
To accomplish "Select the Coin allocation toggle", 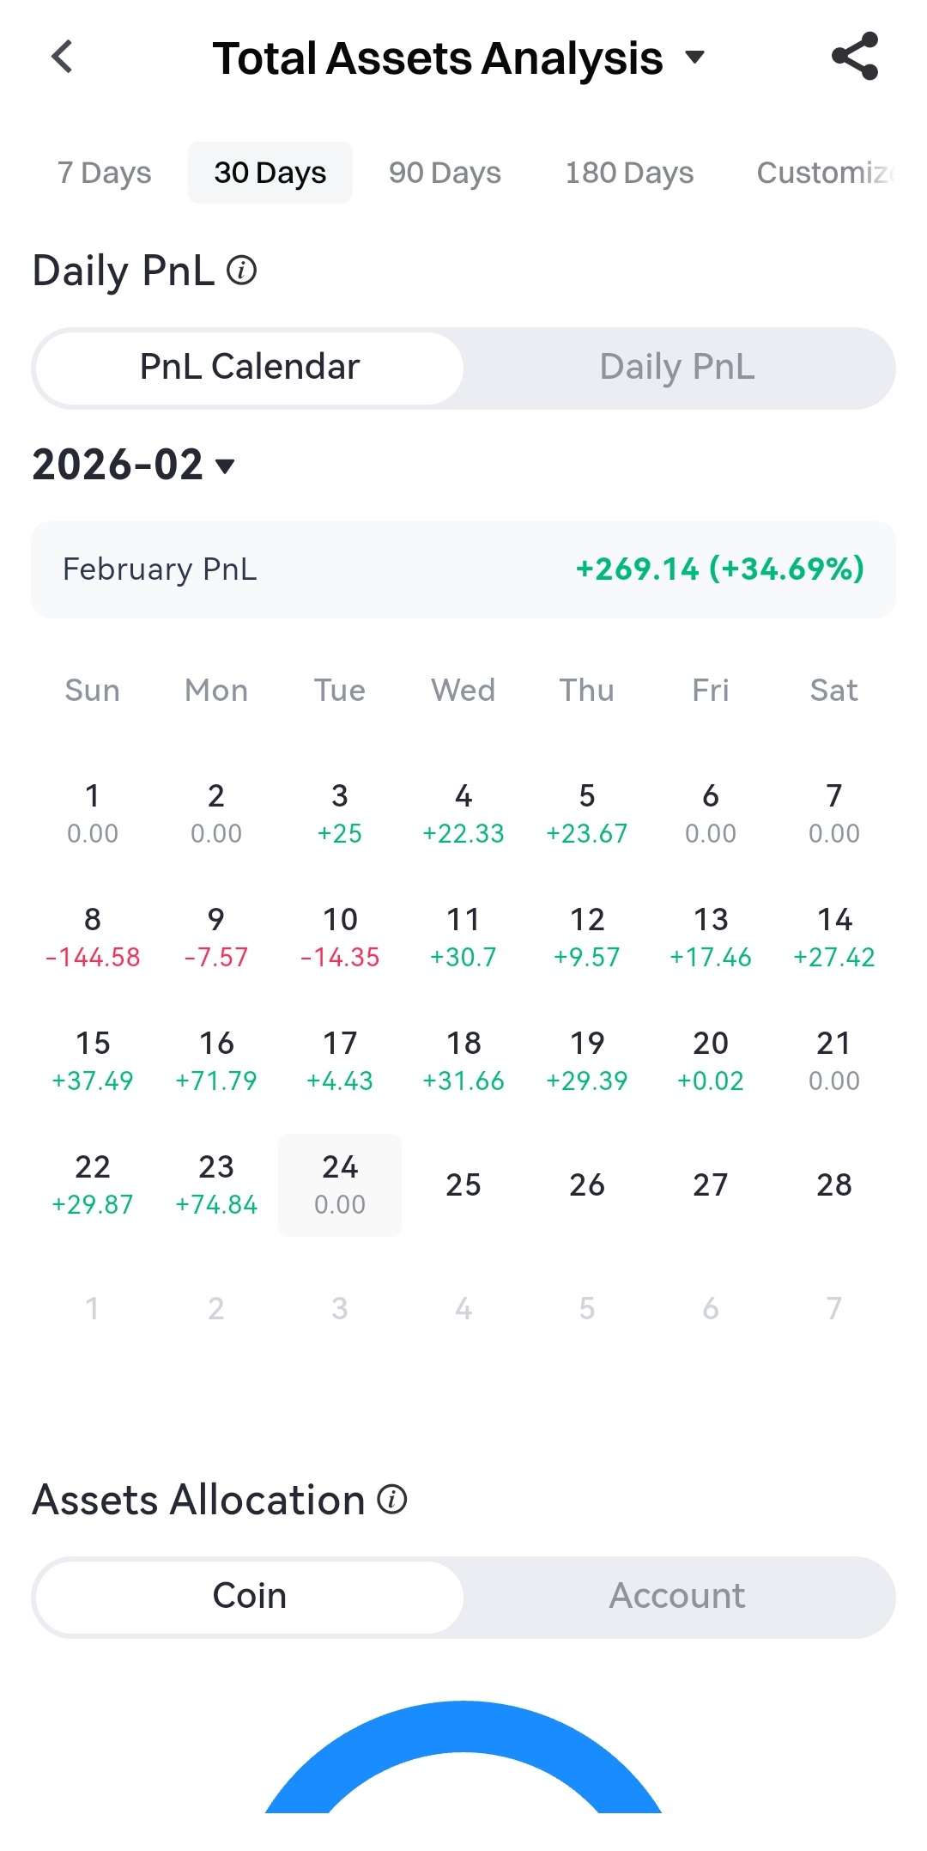I will click(x=250, y=1597).
